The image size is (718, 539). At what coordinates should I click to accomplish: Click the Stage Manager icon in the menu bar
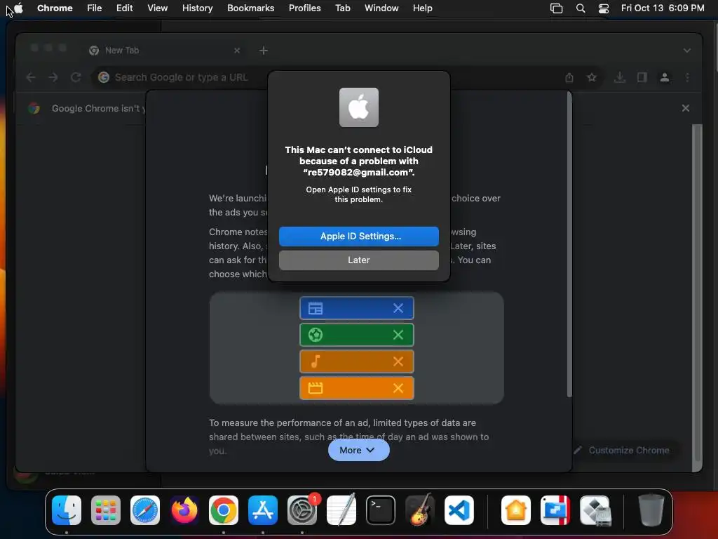coord(556,8)
